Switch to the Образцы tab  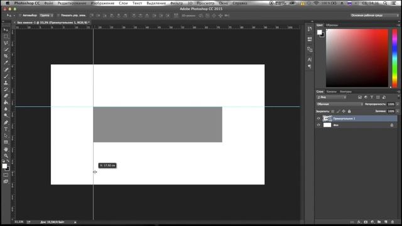click(332, 25)
